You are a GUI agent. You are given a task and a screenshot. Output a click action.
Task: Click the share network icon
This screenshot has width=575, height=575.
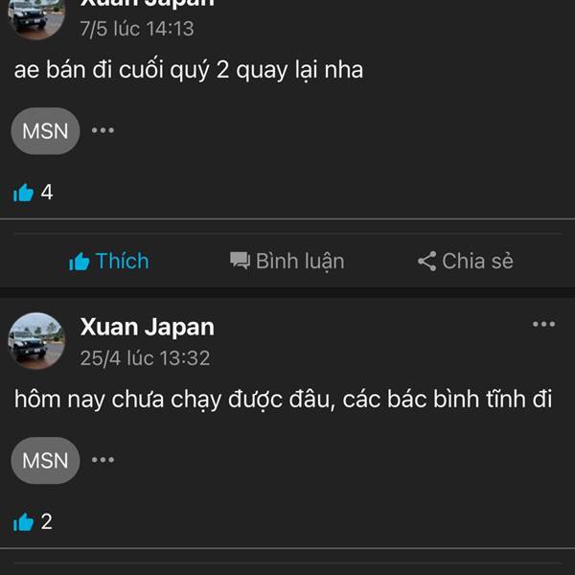pyautogui.click(x=426, y=261)
